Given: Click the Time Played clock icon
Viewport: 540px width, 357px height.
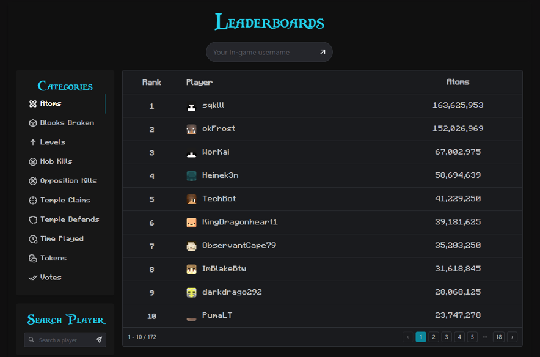Looking at the screenshot, I should point(34,238).
